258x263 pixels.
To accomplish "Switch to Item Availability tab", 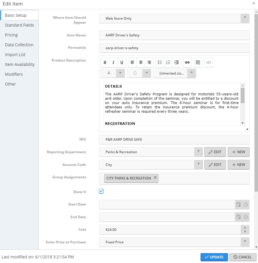I will (x=20, y=64).
